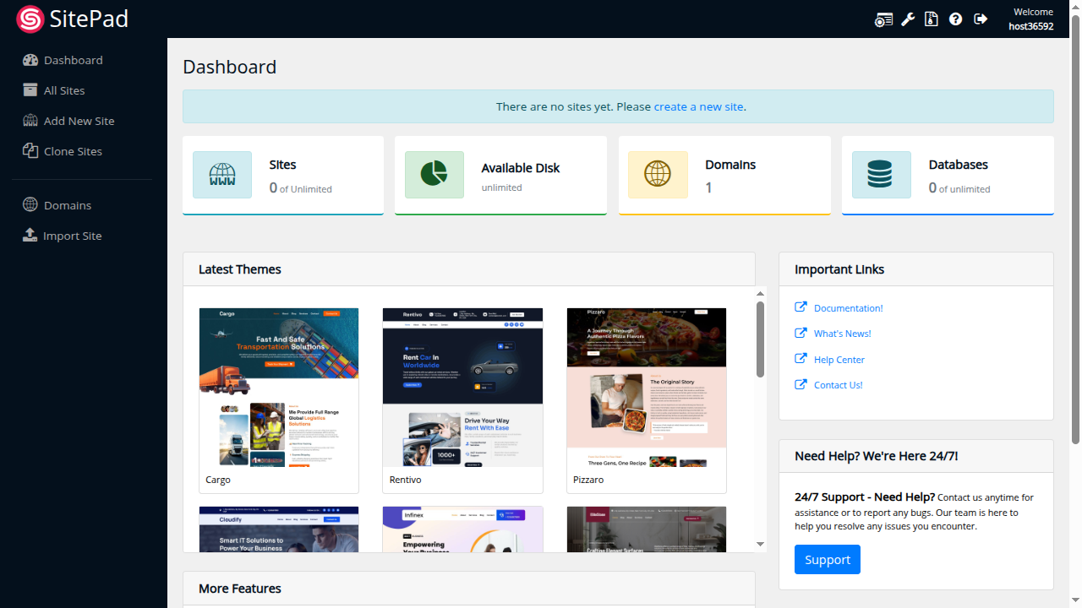Click the SitePad swirl logo icon
The height and width of the screenshot is (608, 1082).
point(30,19)
